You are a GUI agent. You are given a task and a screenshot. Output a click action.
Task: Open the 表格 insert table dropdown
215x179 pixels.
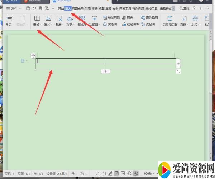point(37,21)
